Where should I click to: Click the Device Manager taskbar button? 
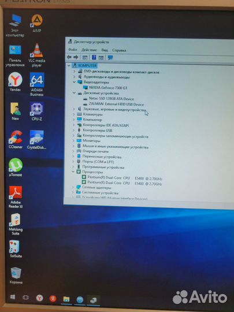tap(93, 300)
